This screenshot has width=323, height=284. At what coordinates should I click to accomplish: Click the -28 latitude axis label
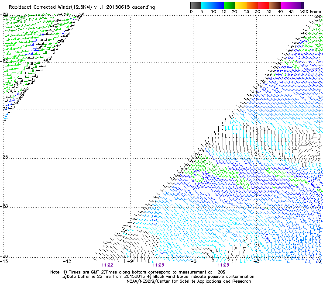(4, 206)
